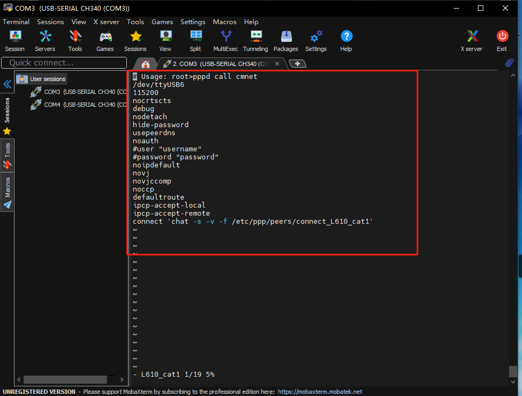Viewport: 522px width, 396px height.
Task: Click the sidebar horizontal scrollbar thumb
Action: [x=65, y=379]
